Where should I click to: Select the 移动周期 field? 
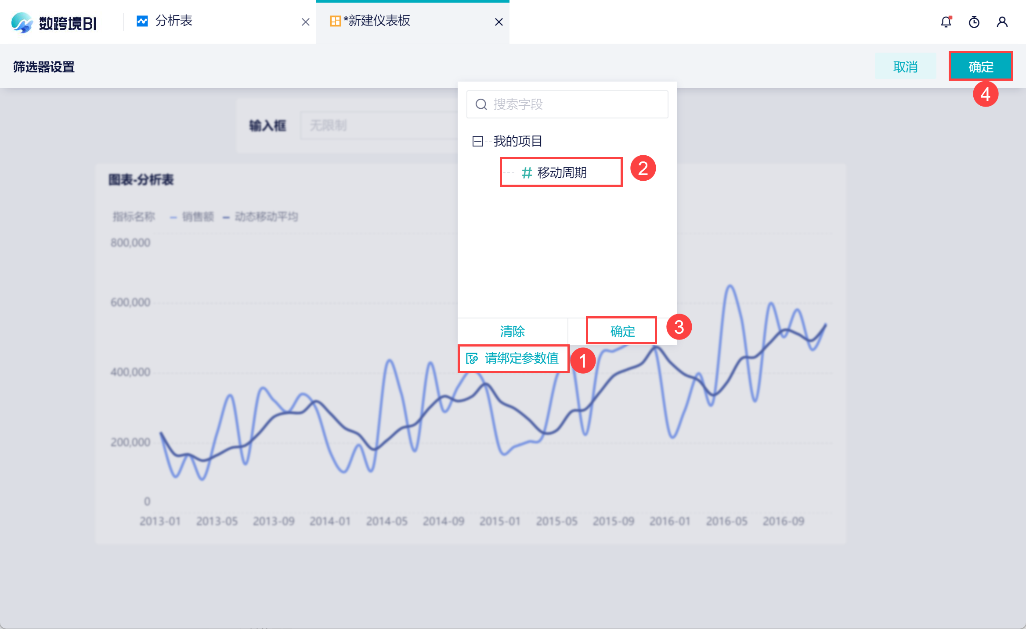point(561,172)
